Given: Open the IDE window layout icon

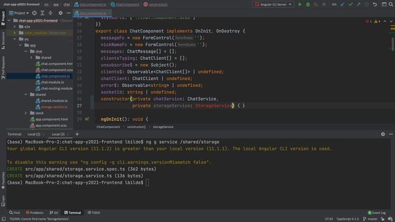Looking at the screenshot, I should pos(384,4).
